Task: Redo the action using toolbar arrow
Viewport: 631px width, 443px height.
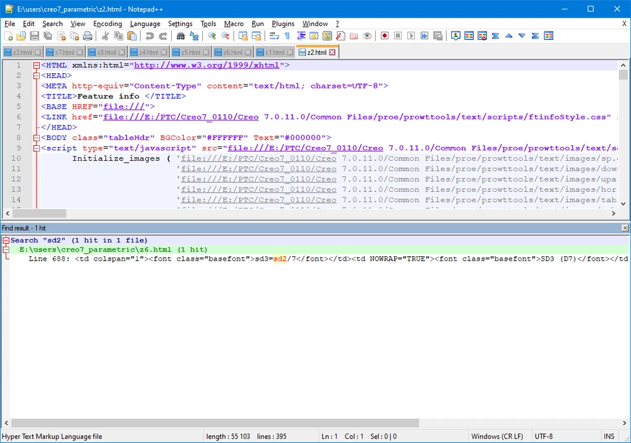Action: click(x=162, y=36)
